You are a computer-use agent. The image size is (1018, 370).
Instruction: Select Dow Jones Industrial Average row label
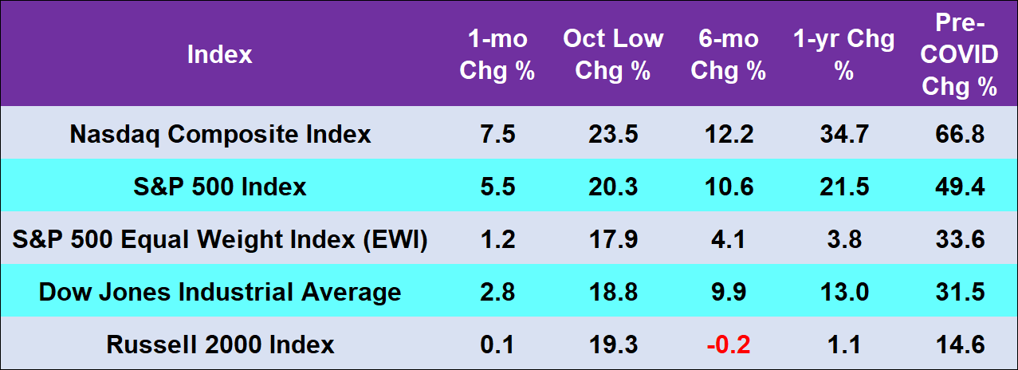[220, 292]
